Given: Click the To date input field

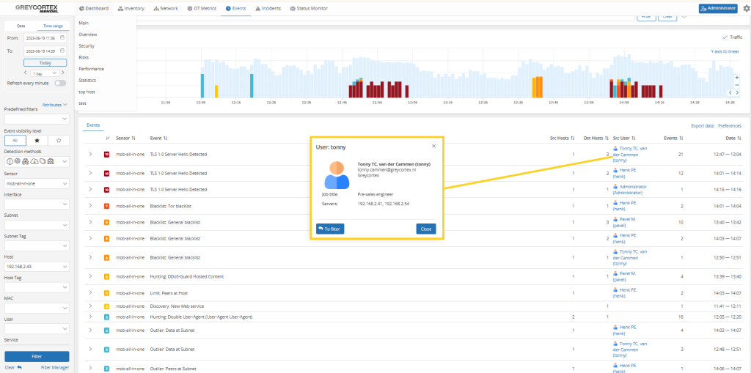Looking at the screenshot, I should [41, 51].
